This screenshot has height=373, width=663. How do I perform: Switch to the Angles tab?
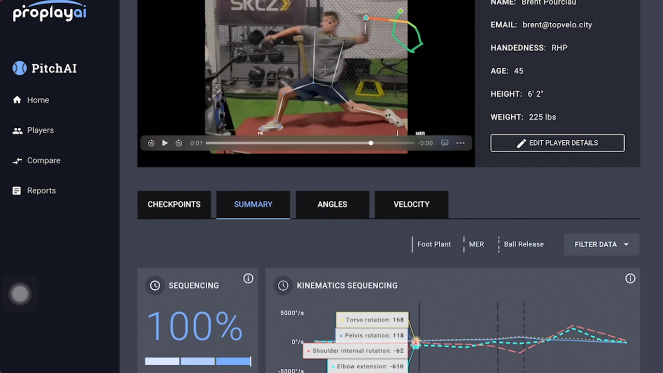332,204
